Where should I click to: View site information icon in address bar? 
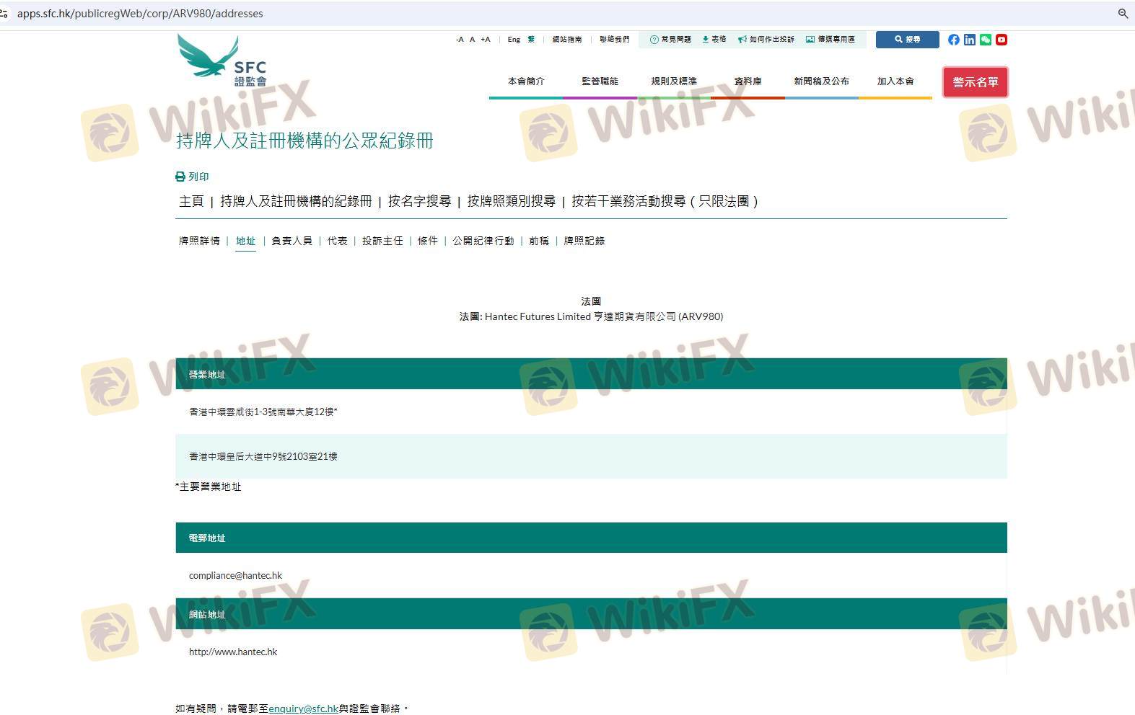(4, 14)
